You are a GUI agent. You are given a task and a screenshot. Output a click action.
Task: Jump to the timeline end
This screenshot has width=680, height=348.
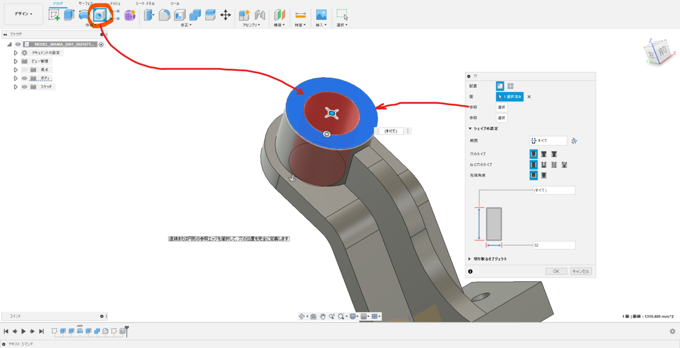pos(41,331)
